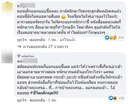The height and width of the screenshot is (104, 137).
Task: Expand the 27 replies thread
Action: pyautogui.click(x=46, y=47)
